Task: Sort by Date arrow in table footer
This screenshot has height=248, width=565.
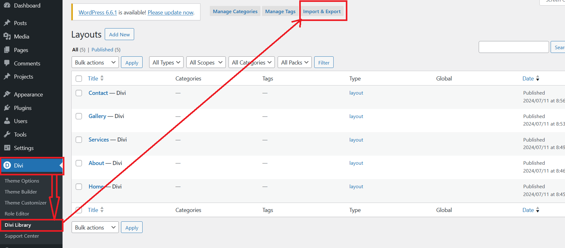Action: (x=538, y=210)
